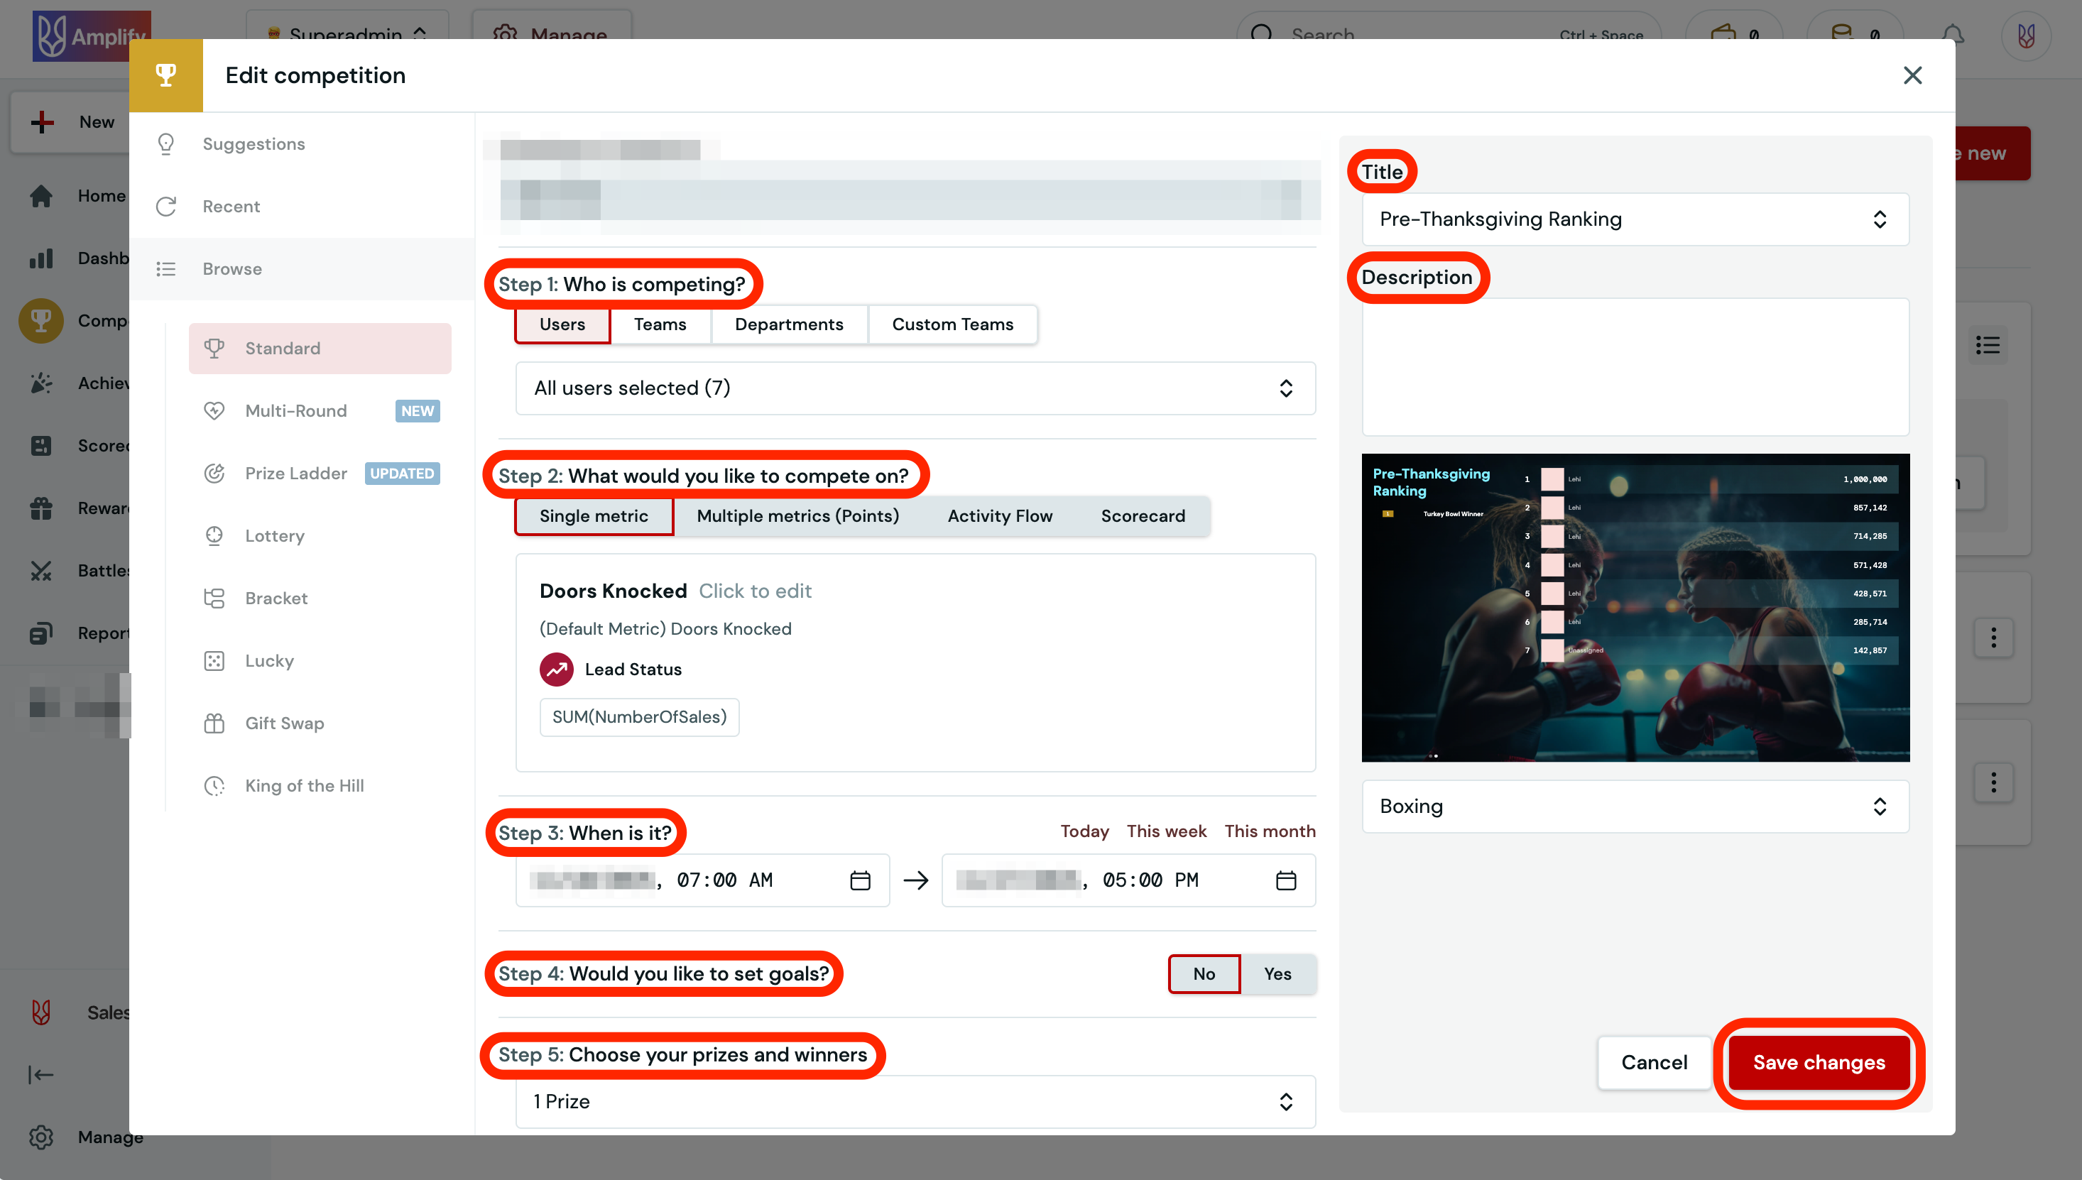Click the Pre-Thanksgiving Ranking preview thumbnail
This screenshot has height=1180, width=2082.
click(1635, 608)
